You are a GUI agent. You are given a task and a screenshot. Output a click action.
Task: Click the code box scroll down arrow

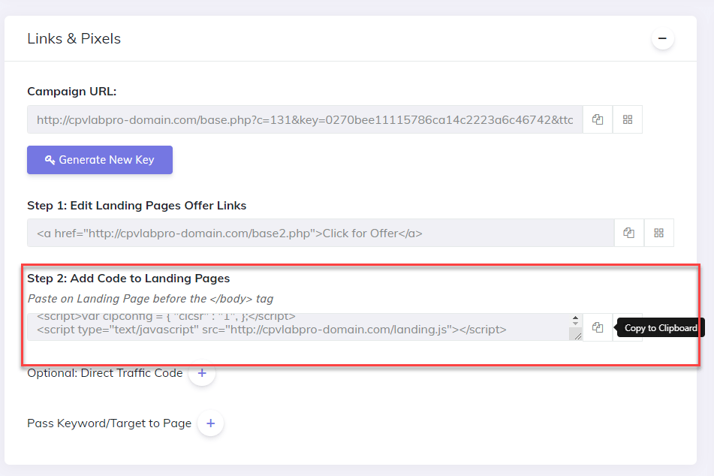pyautogui.click(x=576, y=323)
